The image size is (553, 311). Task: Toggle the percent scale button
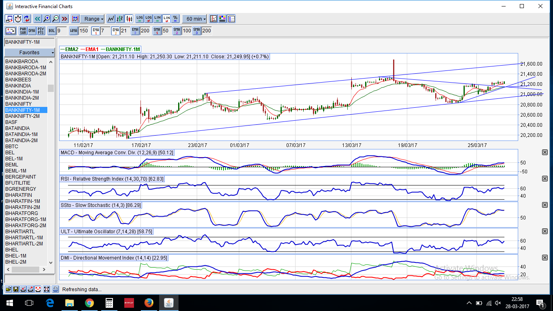pos(175,19)
